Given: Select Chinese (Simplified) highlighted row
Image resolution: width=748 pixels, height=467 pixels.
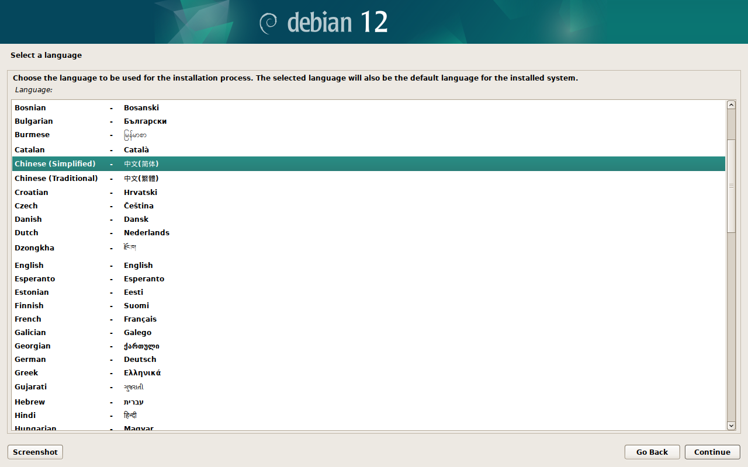Looking at the screenshot, I should point(369,163).
